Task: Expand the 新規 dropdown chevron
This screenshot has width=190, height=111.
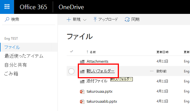Action: click(x=85, y=20)
